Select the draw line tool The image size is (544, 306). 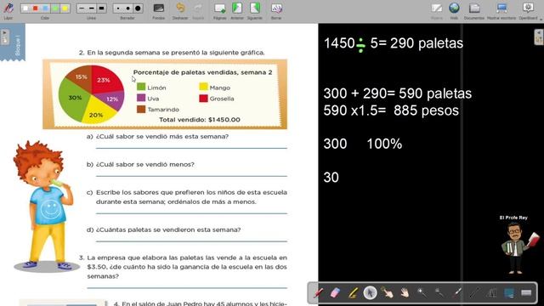coord(474,292)
